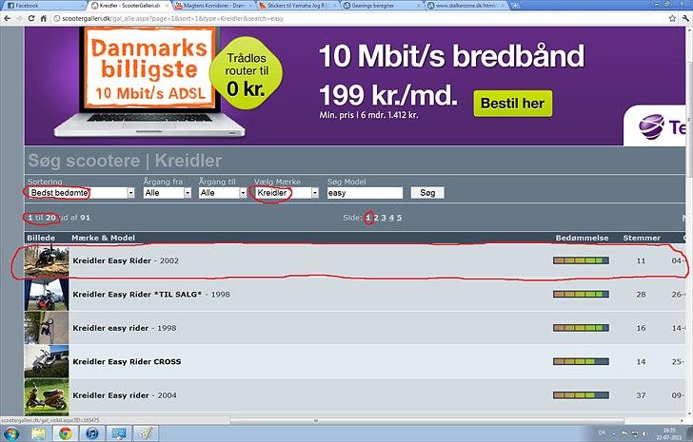
Task: Open the thumbnail for Kreidler Easy Rider CROSS
Action: coord(45,362)
